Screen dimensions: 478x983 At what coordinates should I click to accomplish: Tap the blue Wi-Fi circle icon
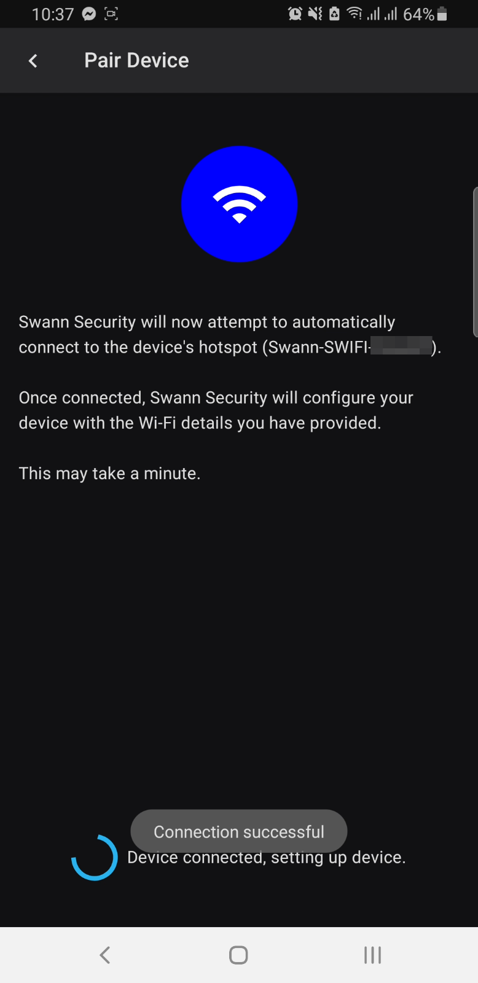239,204
